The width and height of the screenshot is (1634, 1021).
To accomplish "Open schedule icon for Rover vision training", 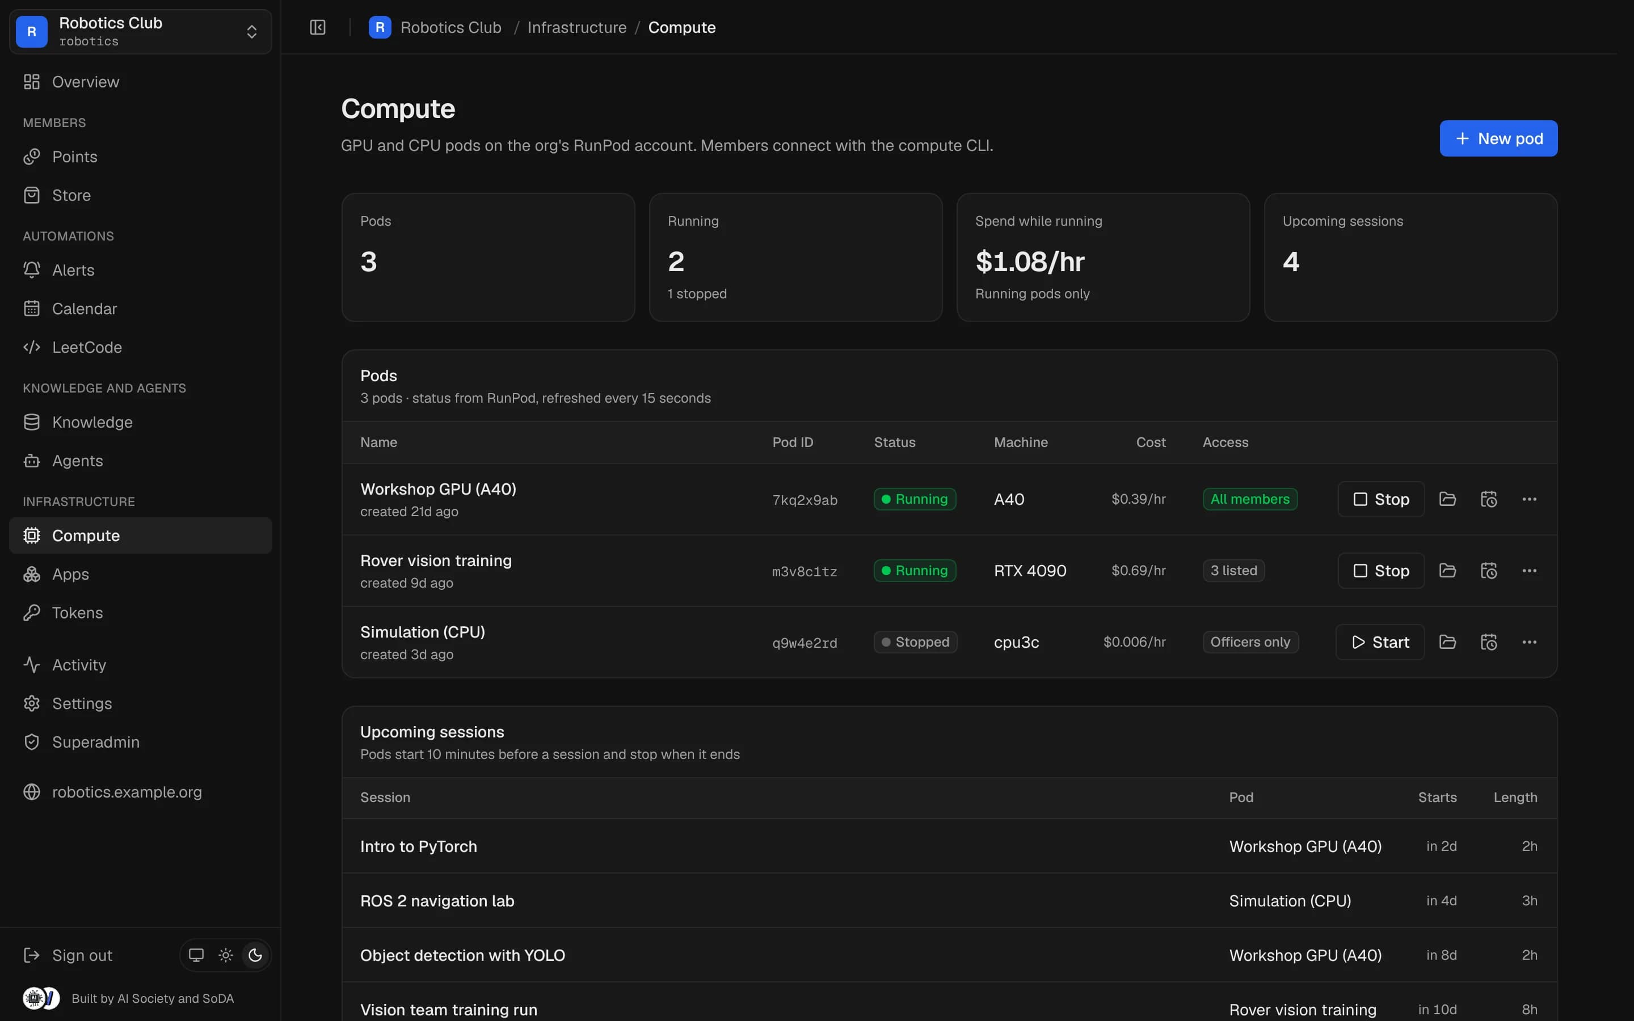I will [x=1488, y=571].
